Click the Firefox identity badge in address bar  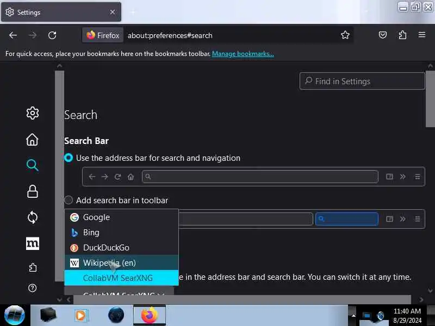[x=103, y=35]
